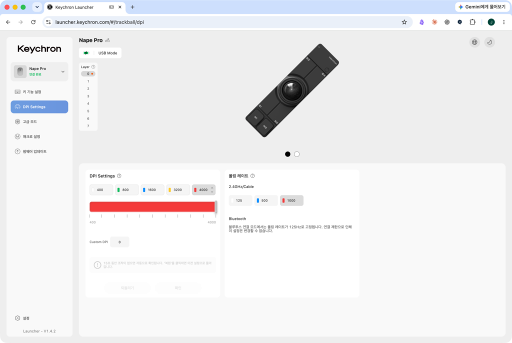Go back in browser history
512x343 pixels.
click(8, 22)
